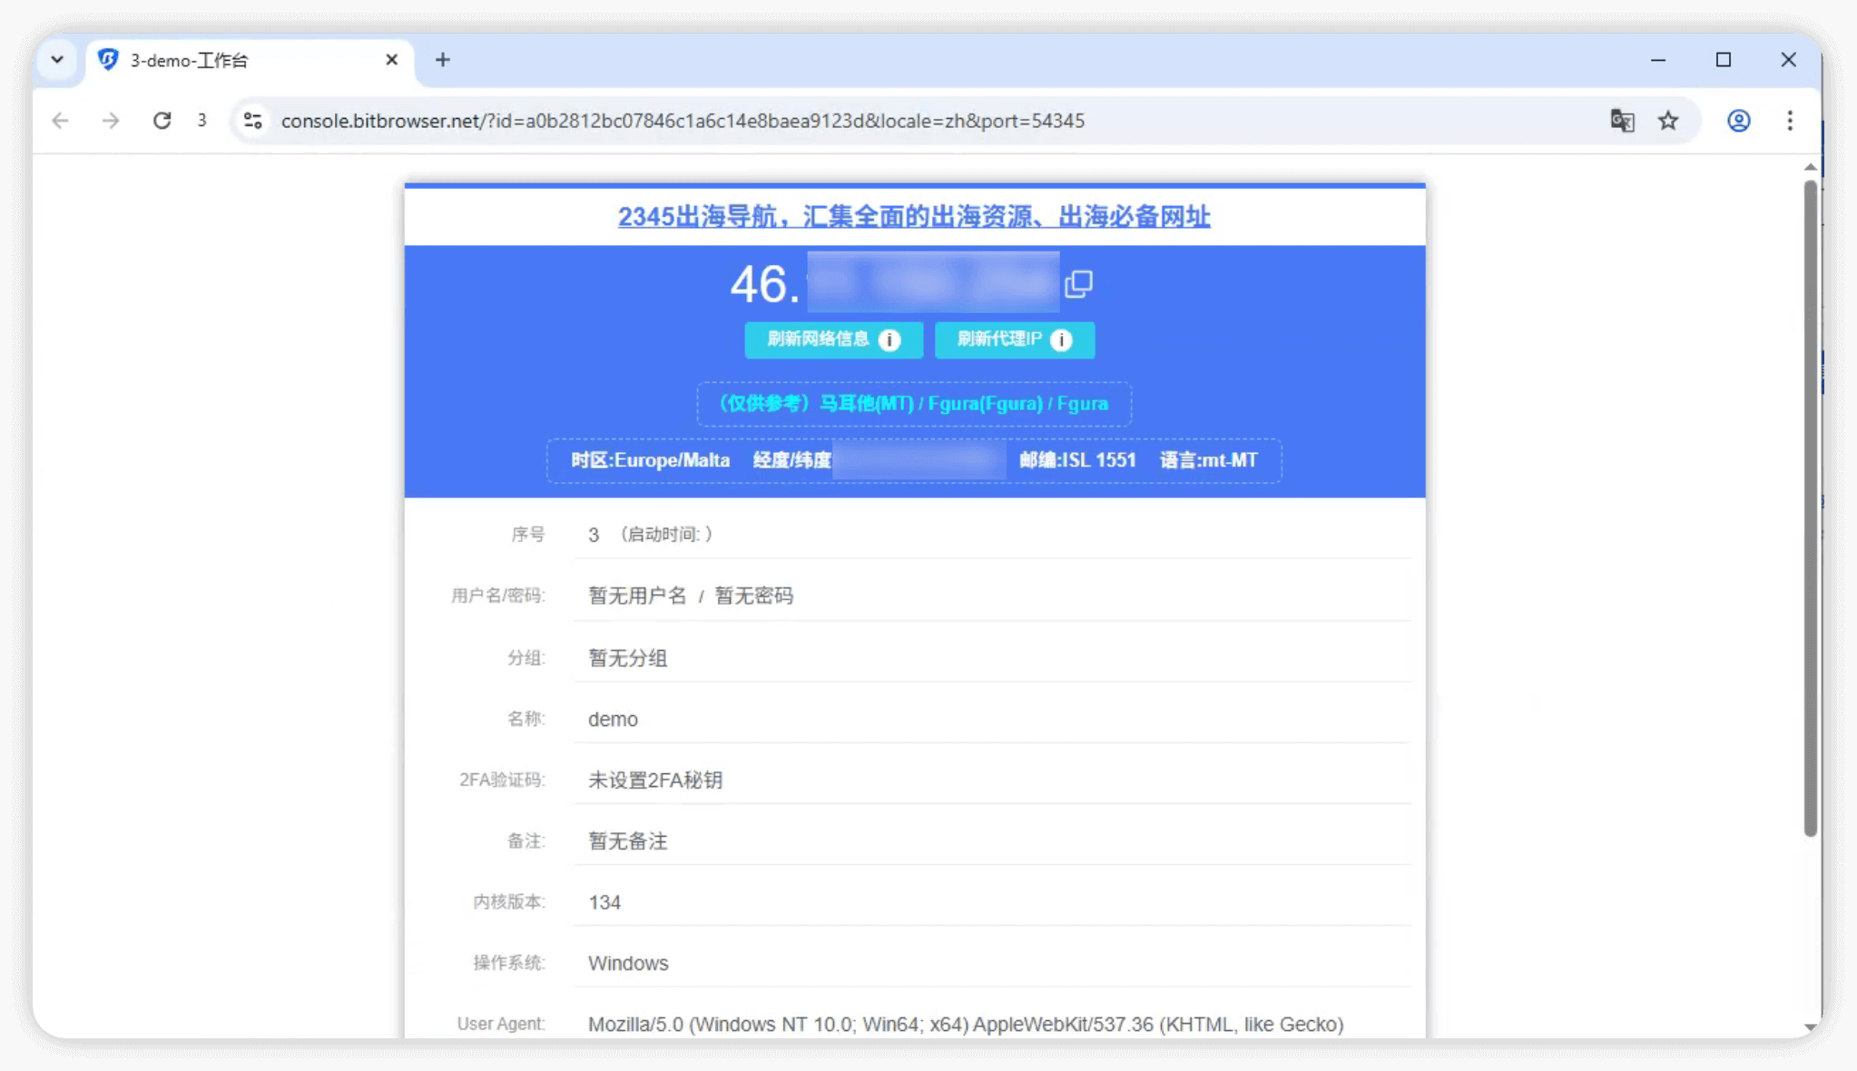This screenshot has height=1071, width=1857.
Task: Expand the tab search dropdown arrow
Action: [57, 60]
